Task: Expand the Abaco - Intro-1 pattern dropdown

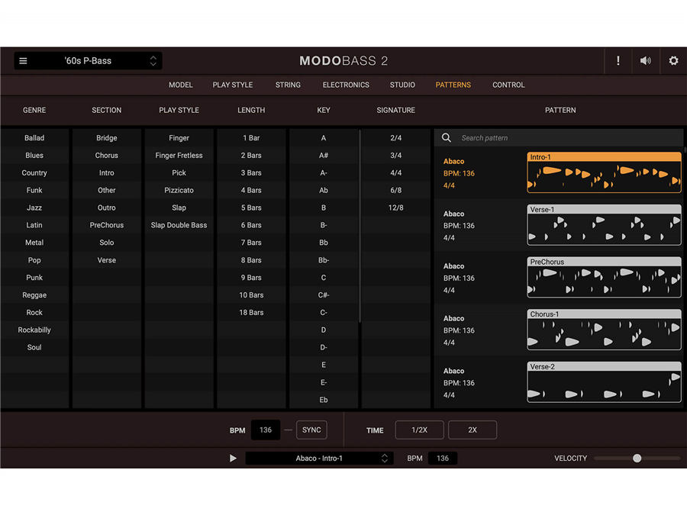Action: tap(319, 459)
